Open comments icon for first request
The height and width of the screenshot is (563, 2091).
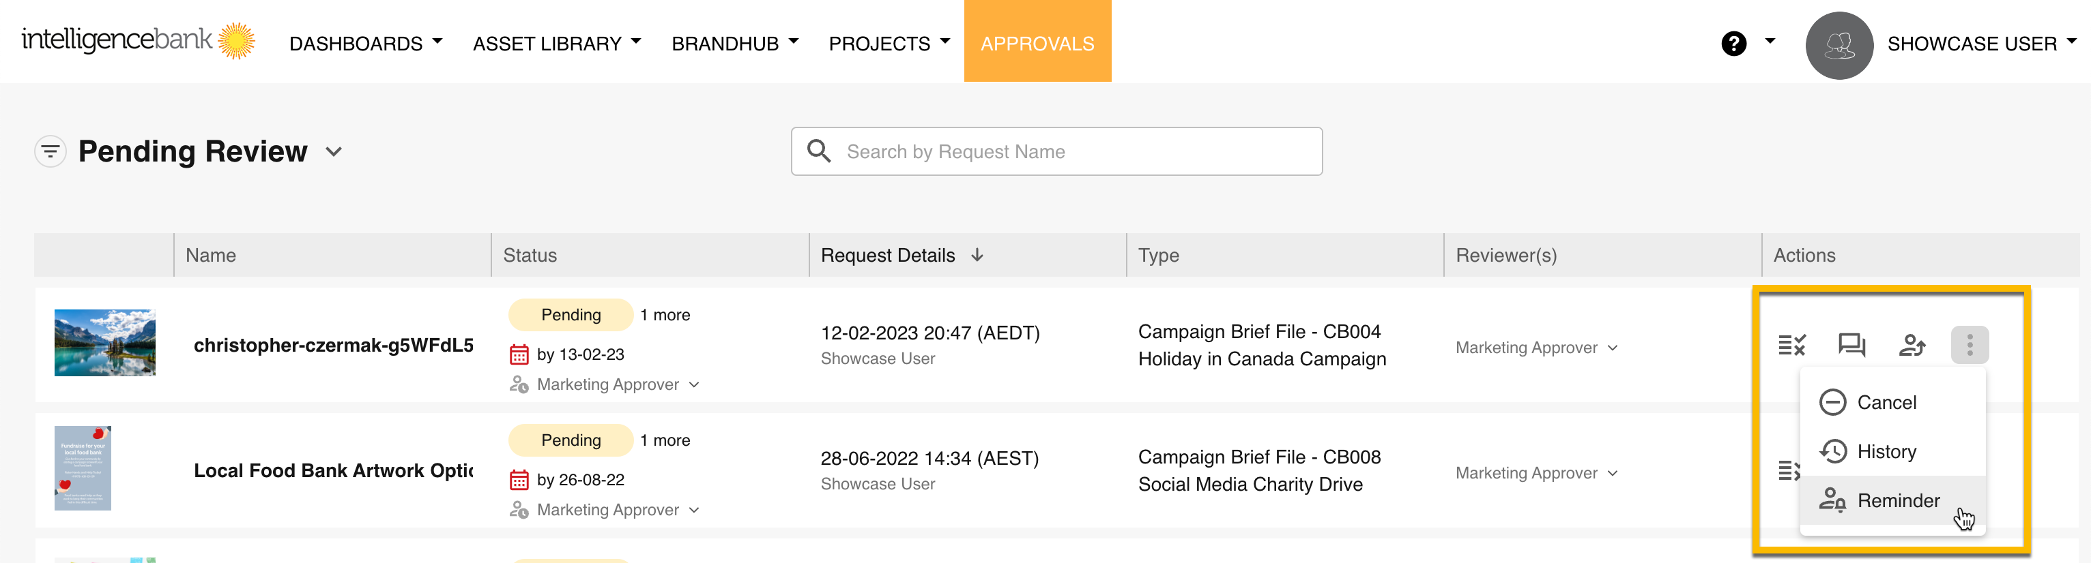pos(1851,346)
